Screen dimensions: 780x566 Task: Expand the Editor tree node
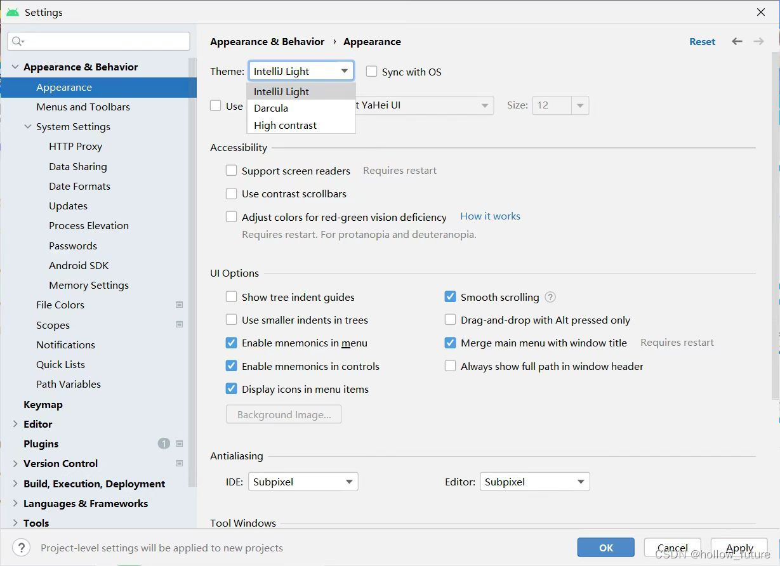(x=15, y=424)
